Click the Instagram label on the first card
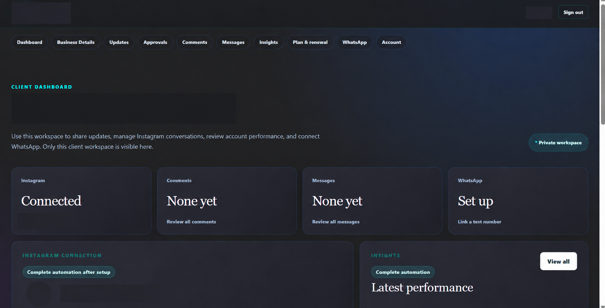 [x=33, y=180]
